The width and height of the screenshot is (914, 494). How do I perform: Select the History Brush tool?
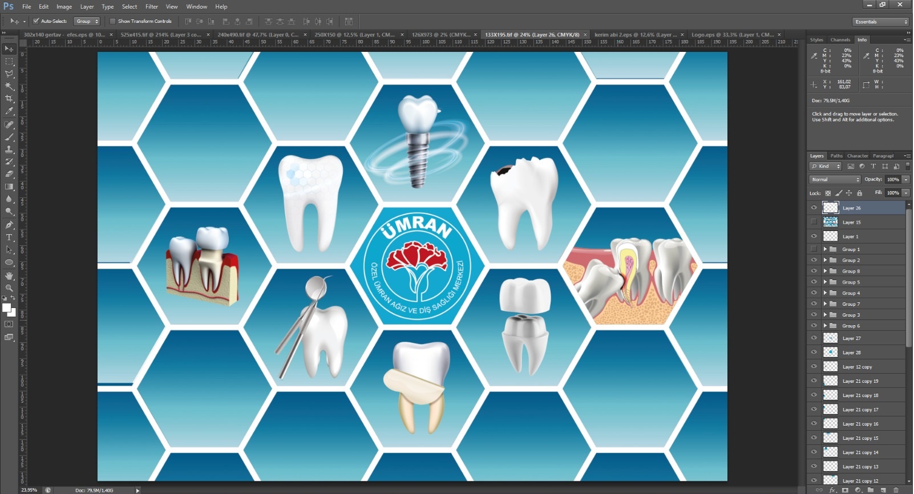tap(9, 162)
